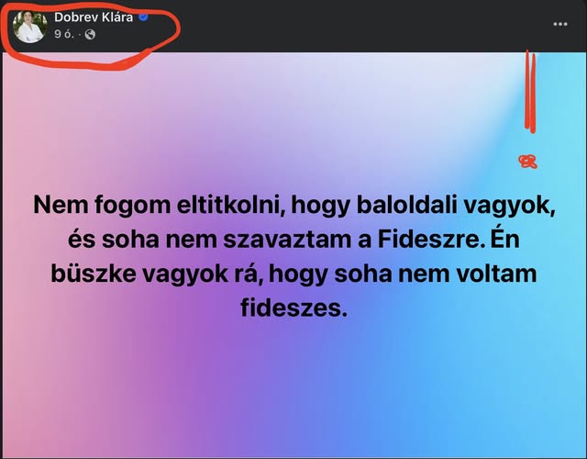
Task: Click the red vertical line annotation
Action: coord(530,92)
